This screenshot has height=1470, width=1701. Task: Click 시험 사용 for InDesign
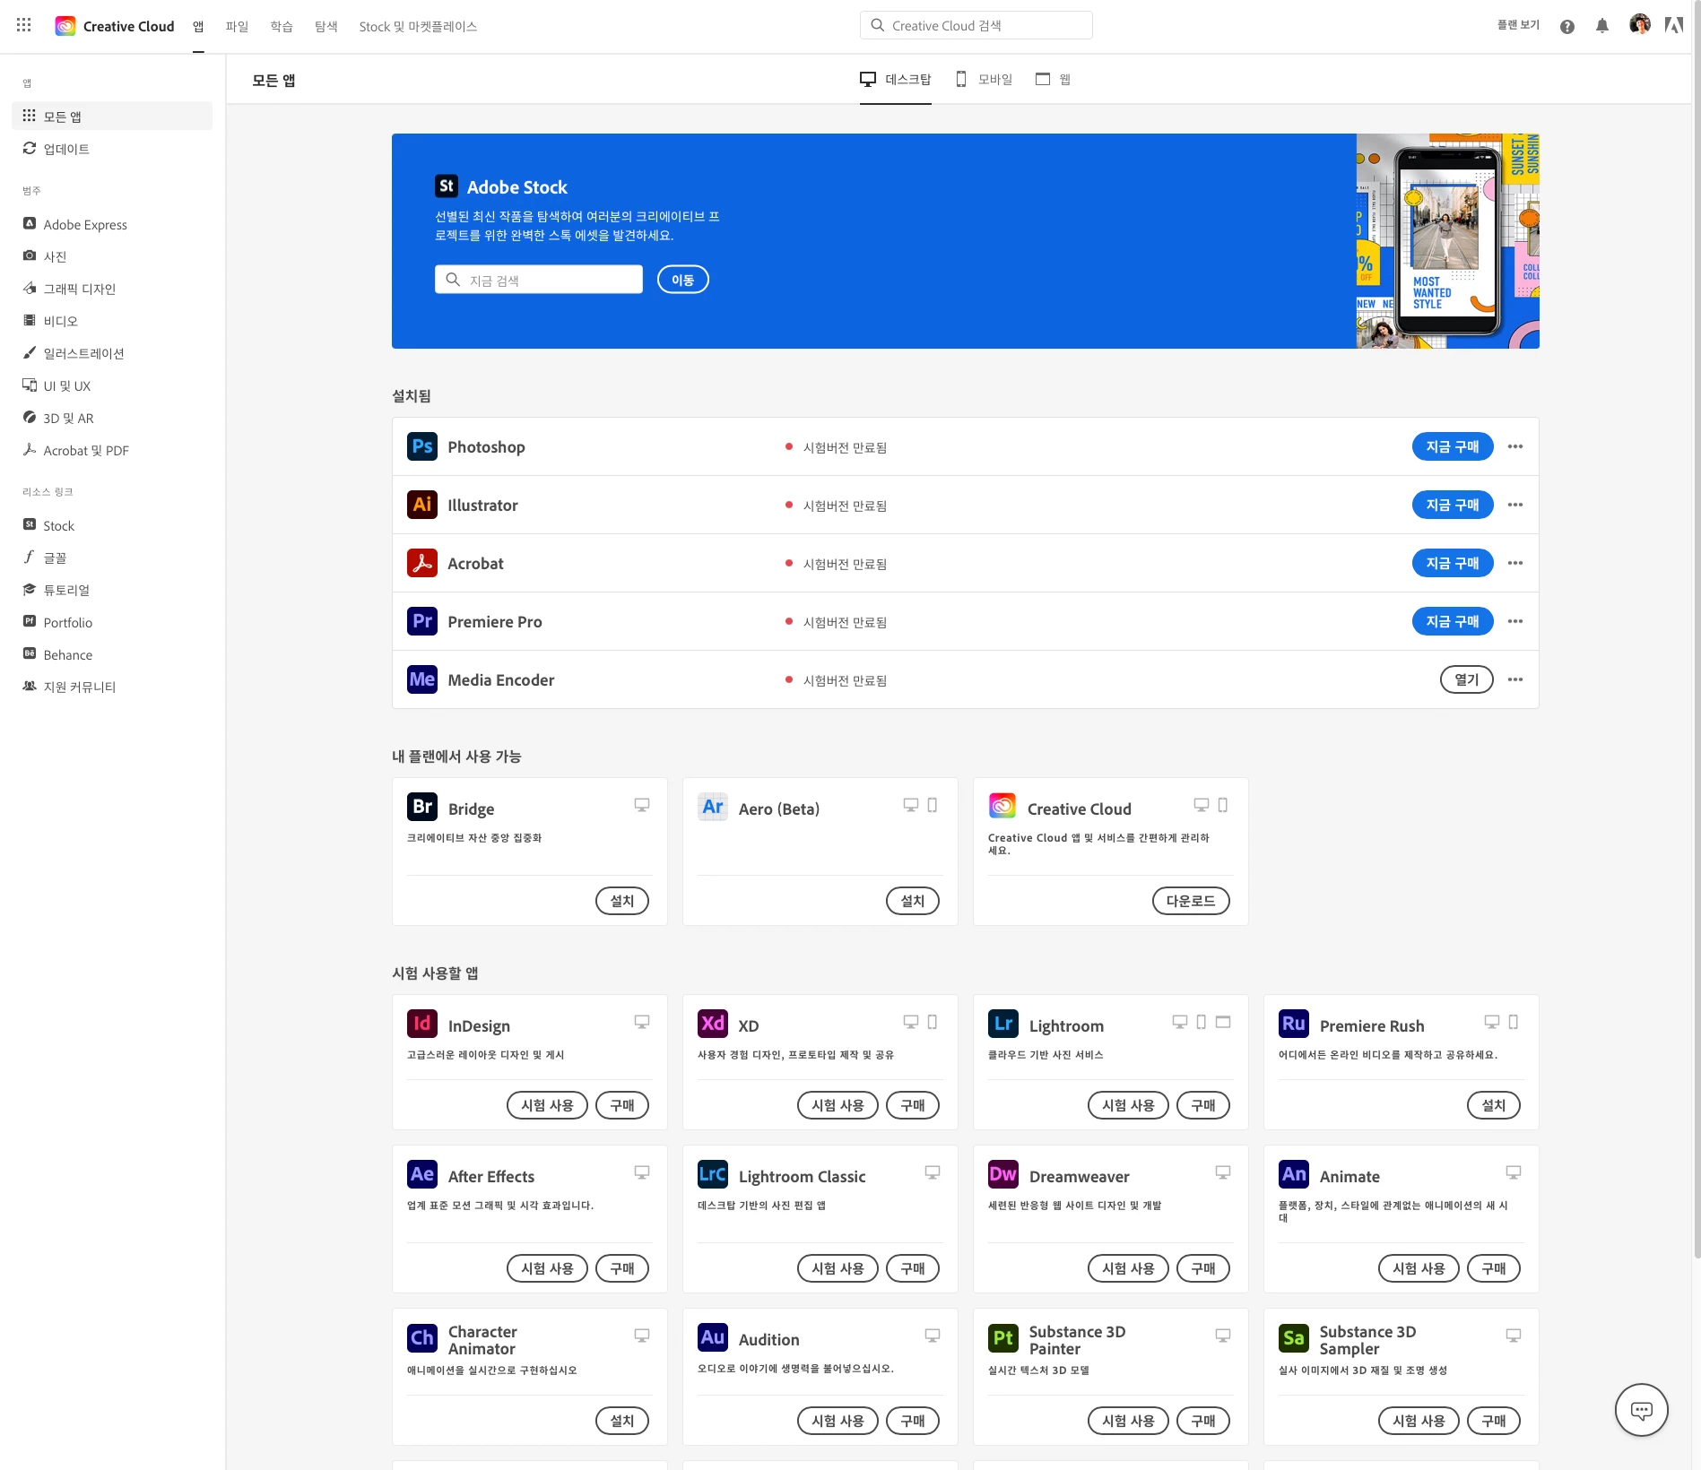coord(547,1105)
